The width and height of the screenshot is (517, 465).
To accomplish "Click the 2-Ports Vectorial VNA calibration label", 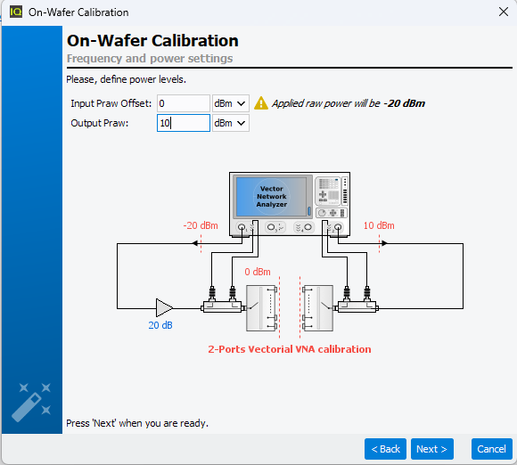I will click(290, 349).
